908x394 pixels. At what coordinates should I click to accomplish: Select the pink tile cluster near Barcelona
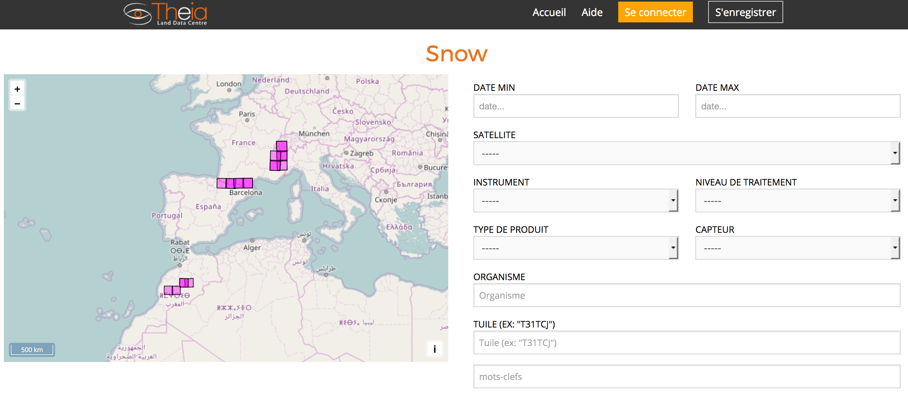tap(235, 183)
